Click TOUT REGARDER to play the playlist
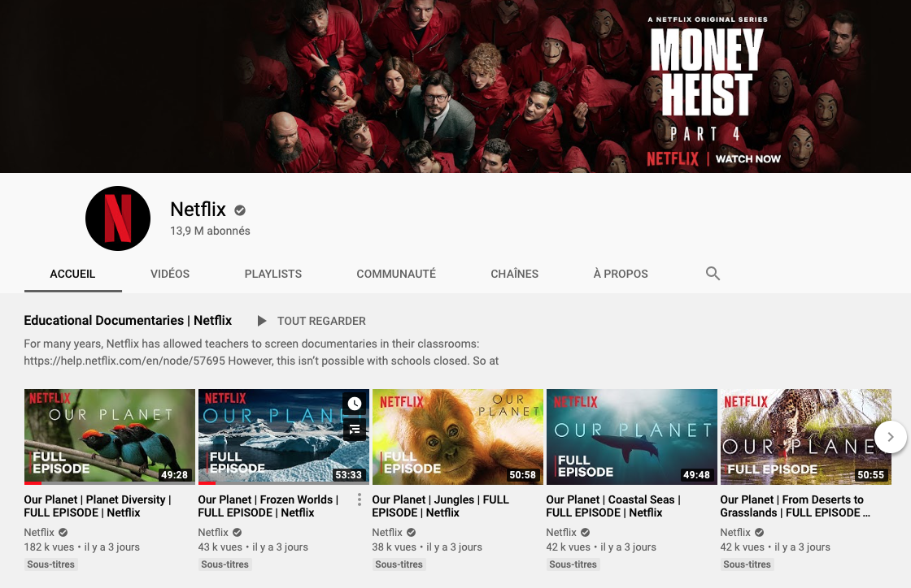911x588 pixels. coord(321,321)
